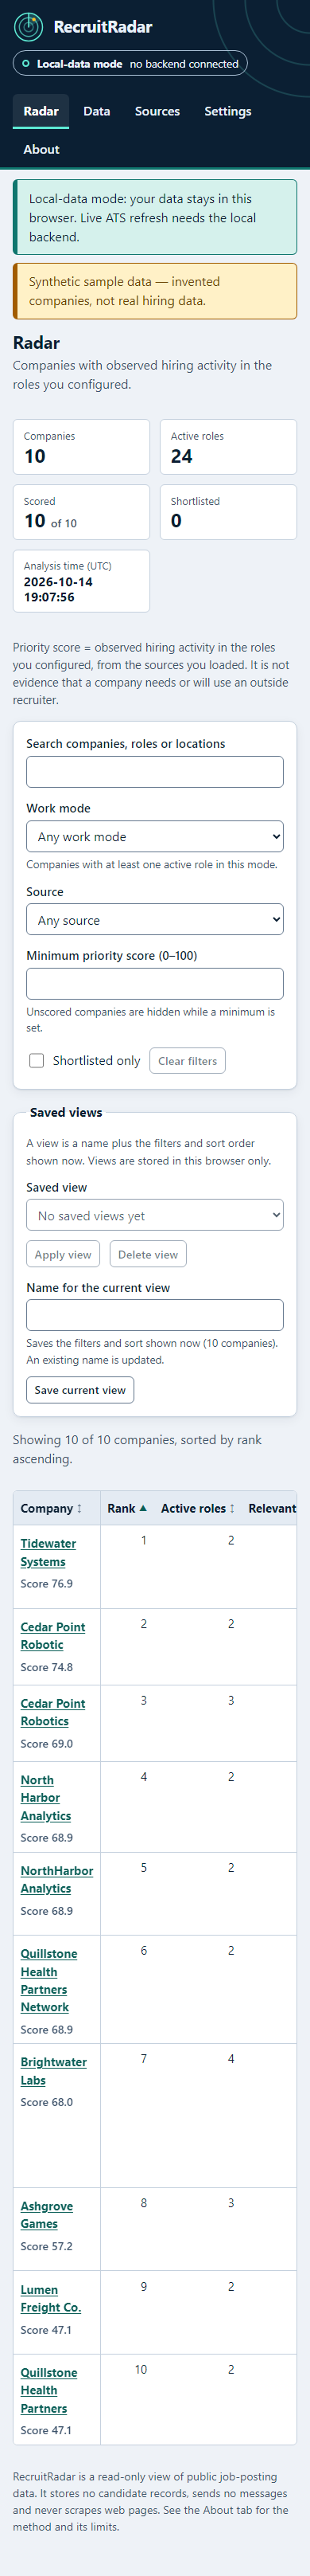Open the North Harbor Analytics link at rank 4
Image resolution: width=310 pixels, height=2576 pixels.
click(46, 1798)
